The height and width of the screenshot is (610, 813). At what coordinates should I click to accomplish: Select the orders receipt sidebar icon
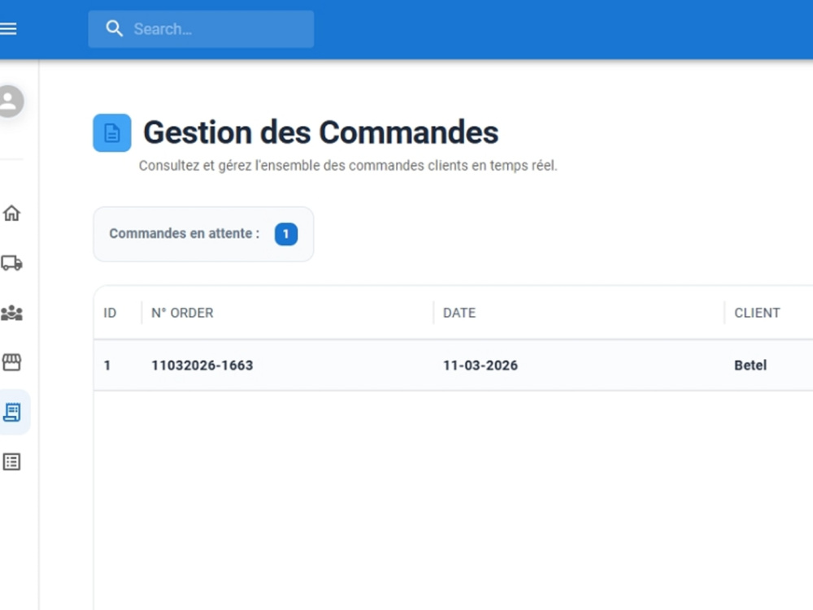click(11, 412)
